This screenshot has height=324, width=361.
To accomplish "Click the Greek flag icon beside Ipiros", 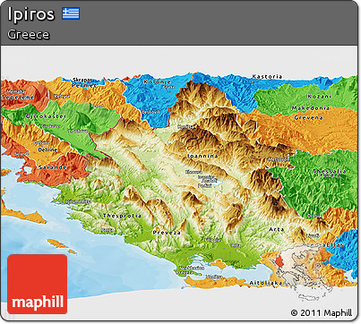I will [x=71, y=13].
